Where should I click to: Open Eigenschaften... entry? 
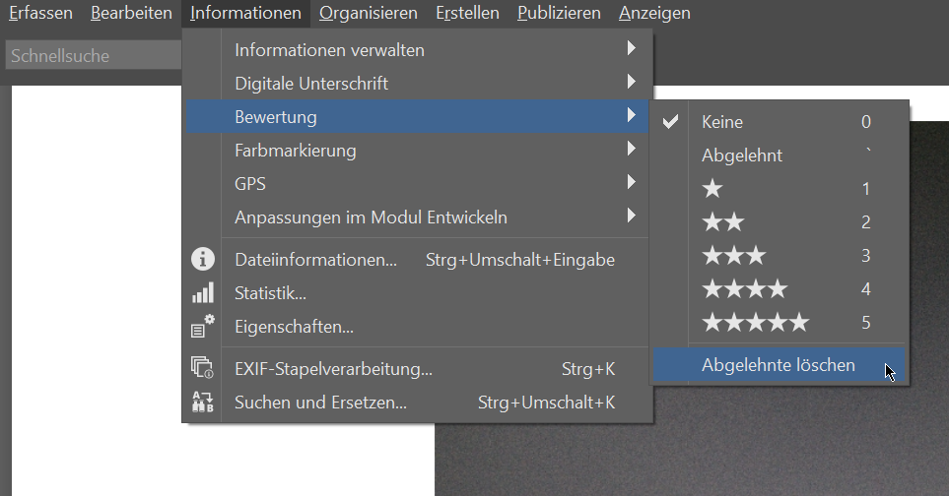tap(418, 326)
